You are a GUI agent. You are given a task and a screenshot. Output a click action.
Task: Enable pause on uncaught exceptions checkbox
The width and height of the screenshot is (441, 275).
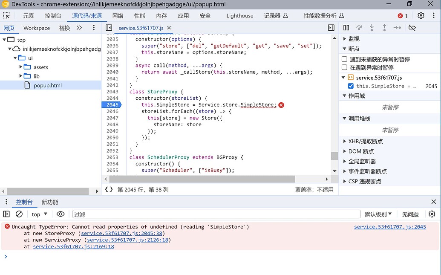(344, 59)
